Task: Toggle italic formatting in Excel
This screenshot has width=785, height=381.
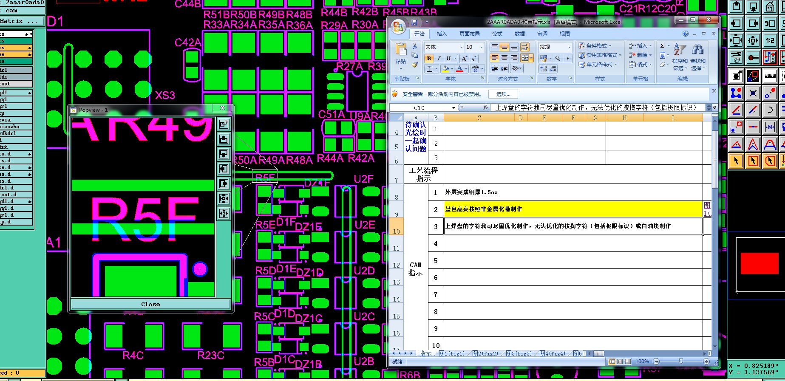Action: [439, 59]
